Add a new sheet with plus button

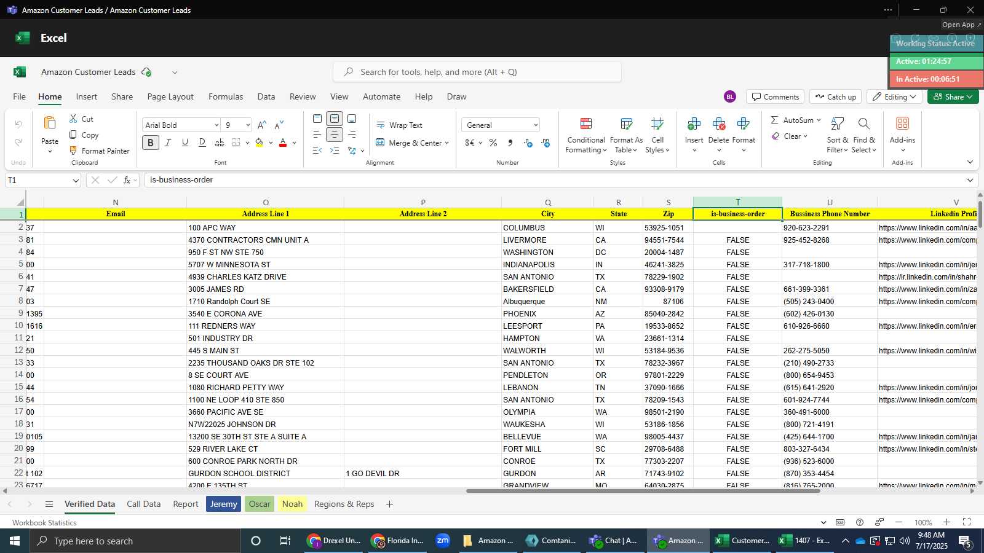pos(389,504)
